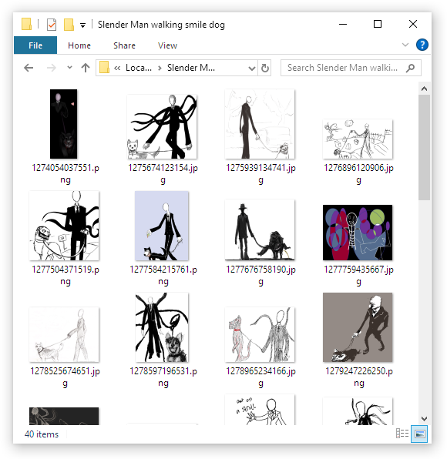The height and width of the screenshot is (459, 447).
Task: Click filename text 1277676758190.jpg
Action: pos(260,275)
